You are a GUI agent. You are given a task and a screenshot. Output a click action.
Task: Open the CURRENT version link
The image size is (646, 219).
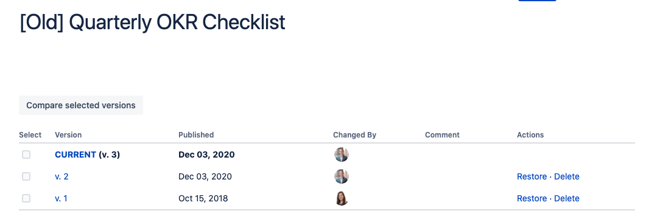pos(75,155)
